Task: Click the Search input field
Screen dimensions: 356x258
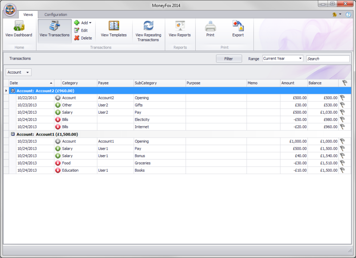Action: 328,59
